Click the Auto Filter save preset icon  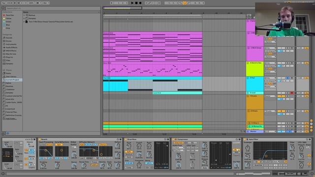pyautogui.click(x=310, y=139)
